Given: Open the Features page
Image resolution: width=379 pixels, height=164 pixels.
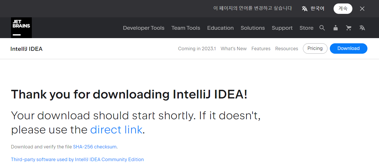Looking at the screenshot, I should [x=261, y=49].
